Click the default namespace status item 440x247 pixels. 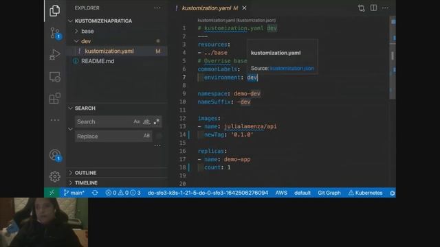coord(302,193)
